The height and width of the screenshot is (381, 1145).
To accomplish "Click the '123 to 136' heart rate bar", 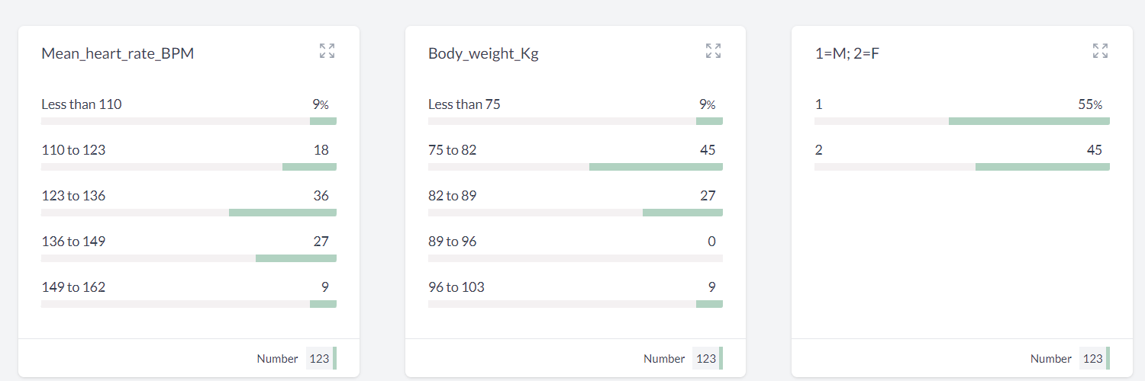I will pyautogui.click(x=189, y=213).
